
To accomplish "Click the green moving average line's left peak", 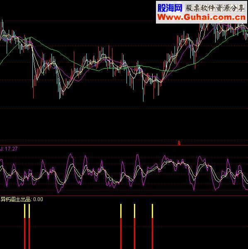I will click(31, 37).
